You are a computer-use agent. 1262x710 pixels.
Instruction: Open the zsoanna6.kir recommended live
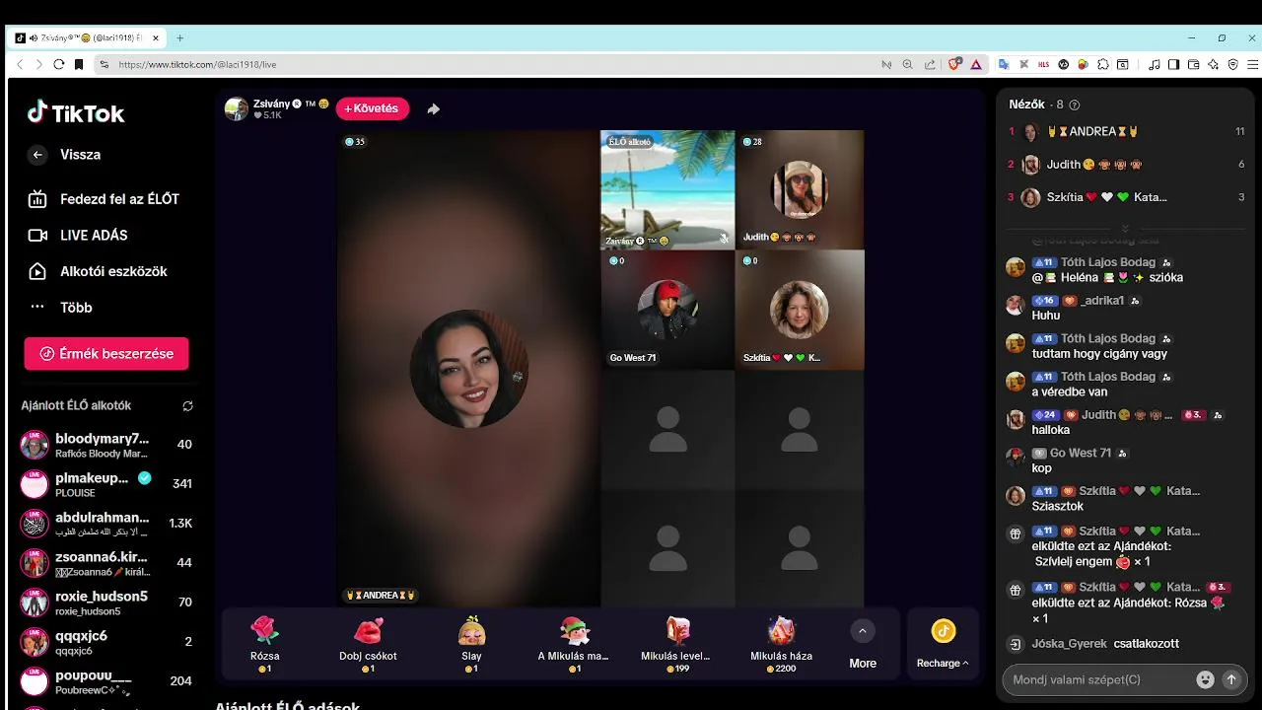[x=106, y=563]
